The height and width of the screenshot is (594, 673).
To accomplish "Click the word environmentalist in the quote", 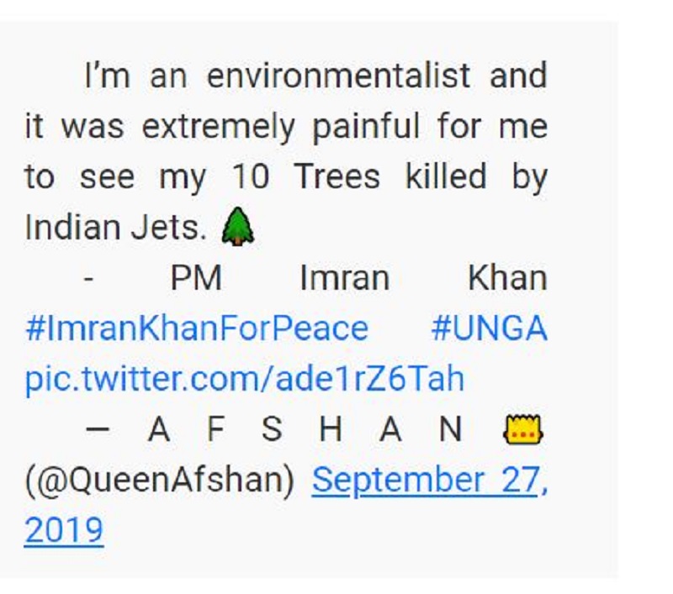I will pos(339,76).
